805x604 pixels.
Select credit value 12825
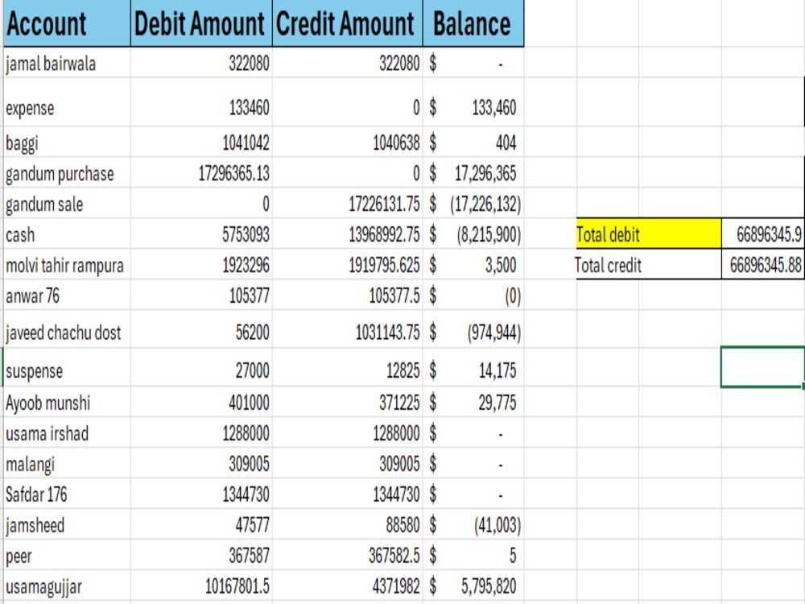click(348, 368)
